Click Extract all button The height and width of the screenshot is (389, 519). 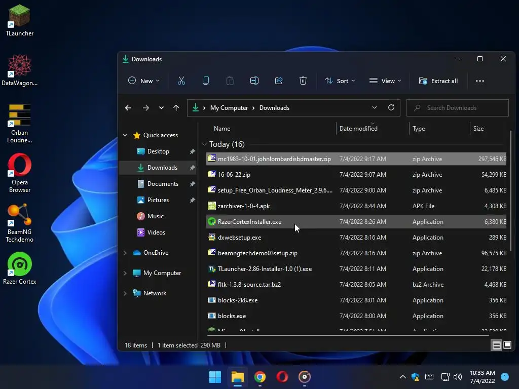pos(438,81)
